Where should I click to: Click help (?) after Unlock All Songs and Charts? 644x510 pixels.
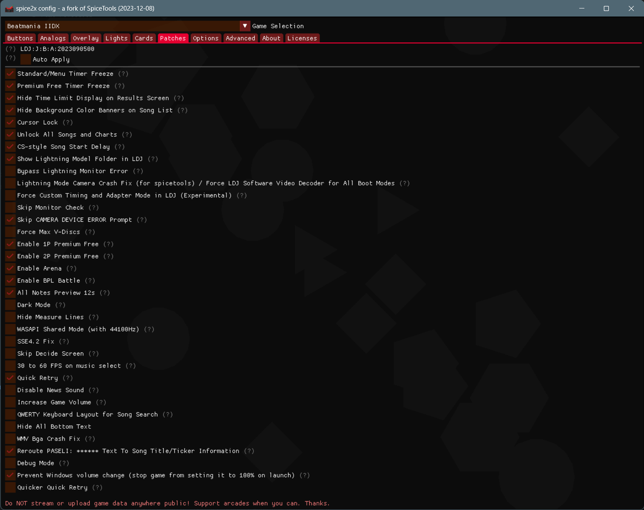click(127, 135)
